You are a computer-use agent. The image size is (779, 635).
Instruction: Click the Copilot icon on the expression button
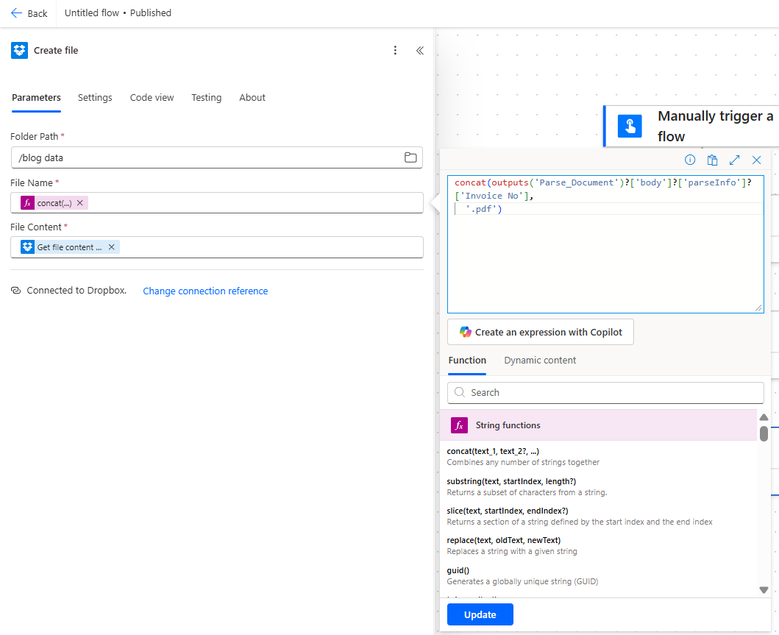pos(466,332)
